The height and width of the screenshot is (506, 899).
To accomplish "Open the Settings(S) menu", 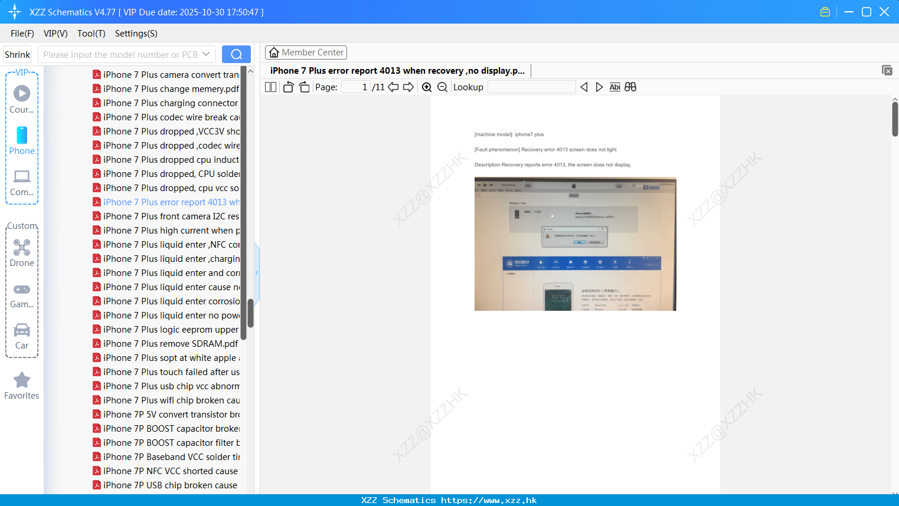I will [x=136, y=33].
